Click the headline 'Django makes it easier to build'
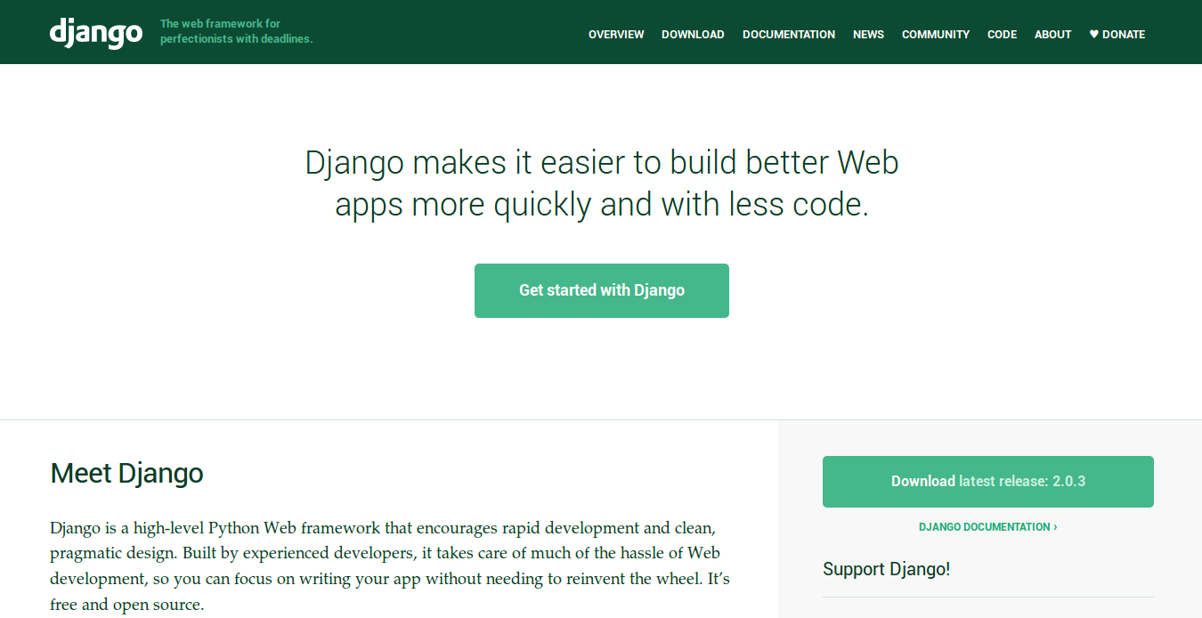Screen dimensions: 1202x618 pos(602,183)
